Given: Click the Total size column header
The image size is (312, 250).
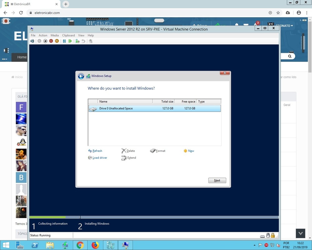Looking at the screenshot, I should pos(163,101).
